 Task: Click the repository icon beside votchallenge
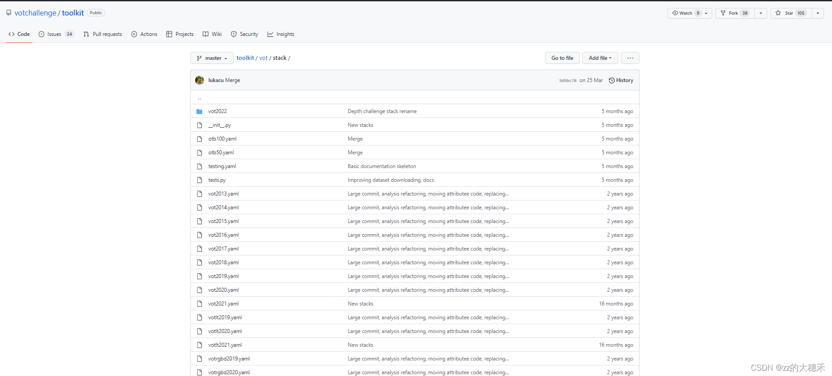[x=8, y=13]
